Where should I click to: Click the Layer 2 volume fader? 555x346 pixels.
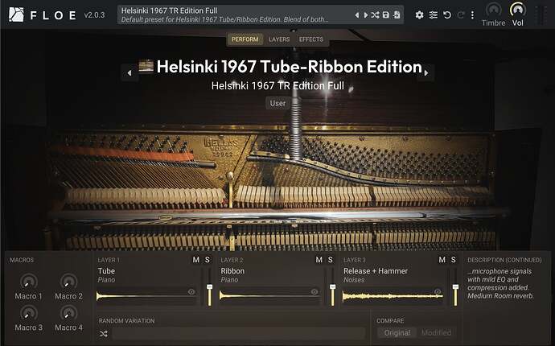(332, 287)
